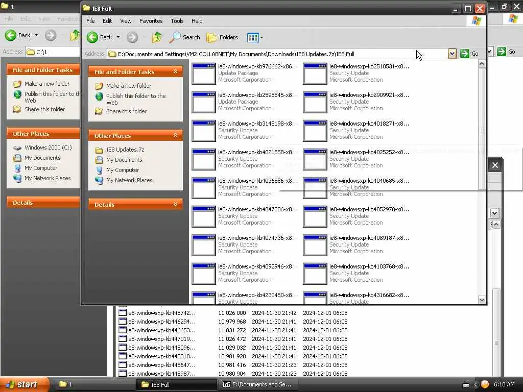Open Back history dropdown in IE8 Full

(118, 37)
